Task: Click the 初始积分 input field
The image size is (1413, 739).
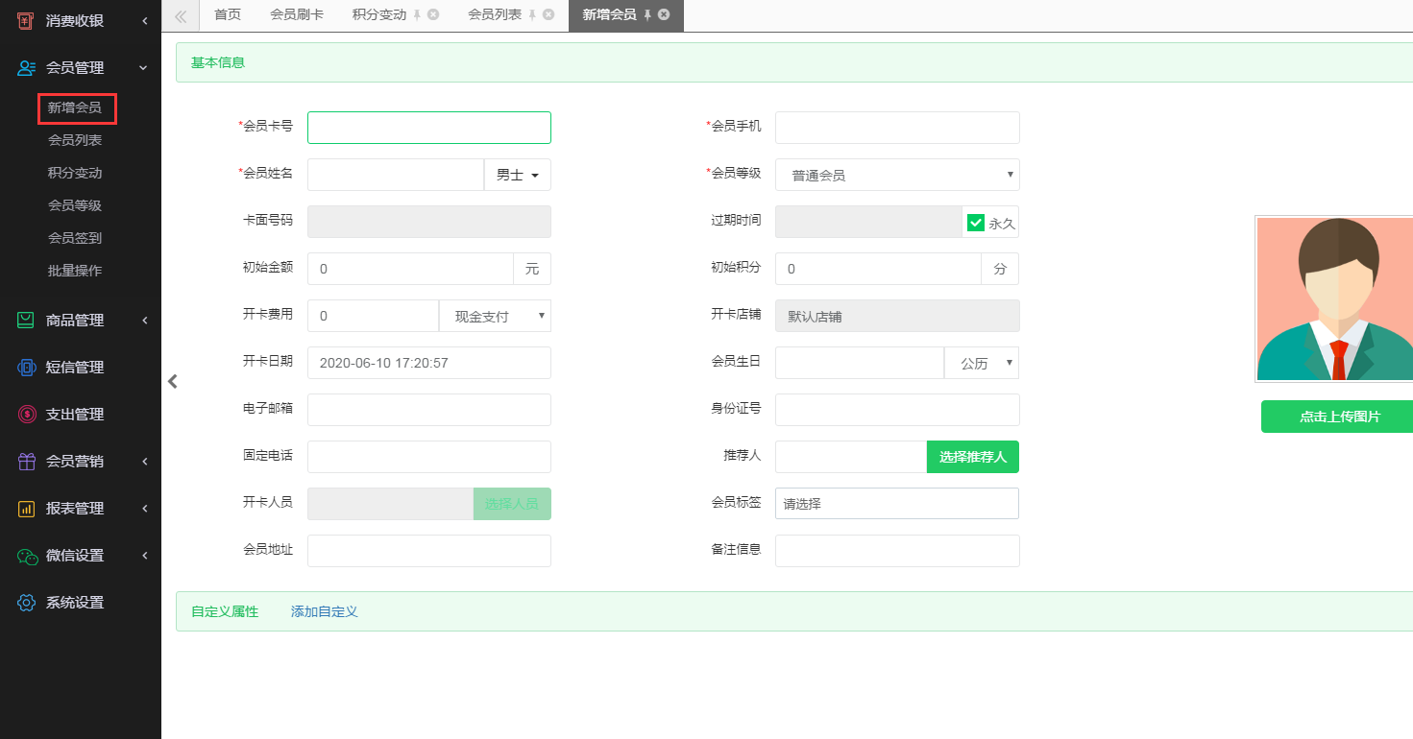Action: click(x=878, y=269)
